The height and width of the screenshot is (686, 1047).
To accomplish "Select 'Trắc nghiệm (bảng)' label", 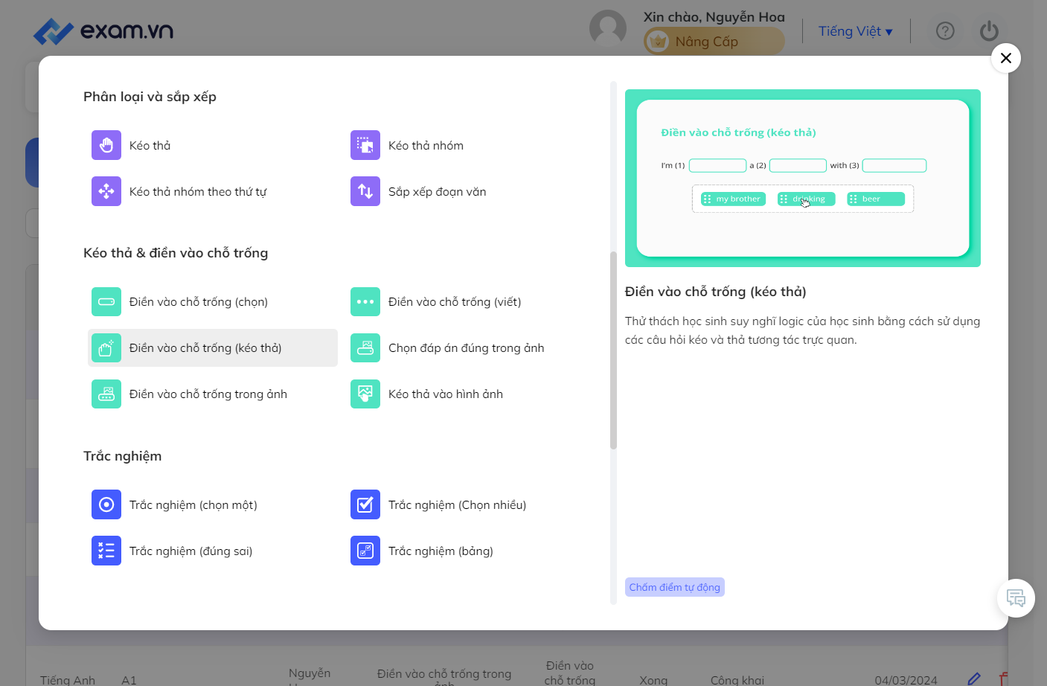I will (441, 551).
